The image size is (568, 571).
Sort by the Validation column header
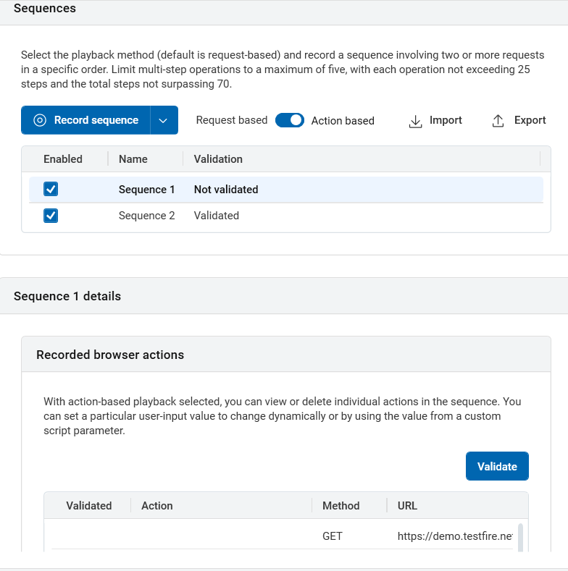coord(218,159)
